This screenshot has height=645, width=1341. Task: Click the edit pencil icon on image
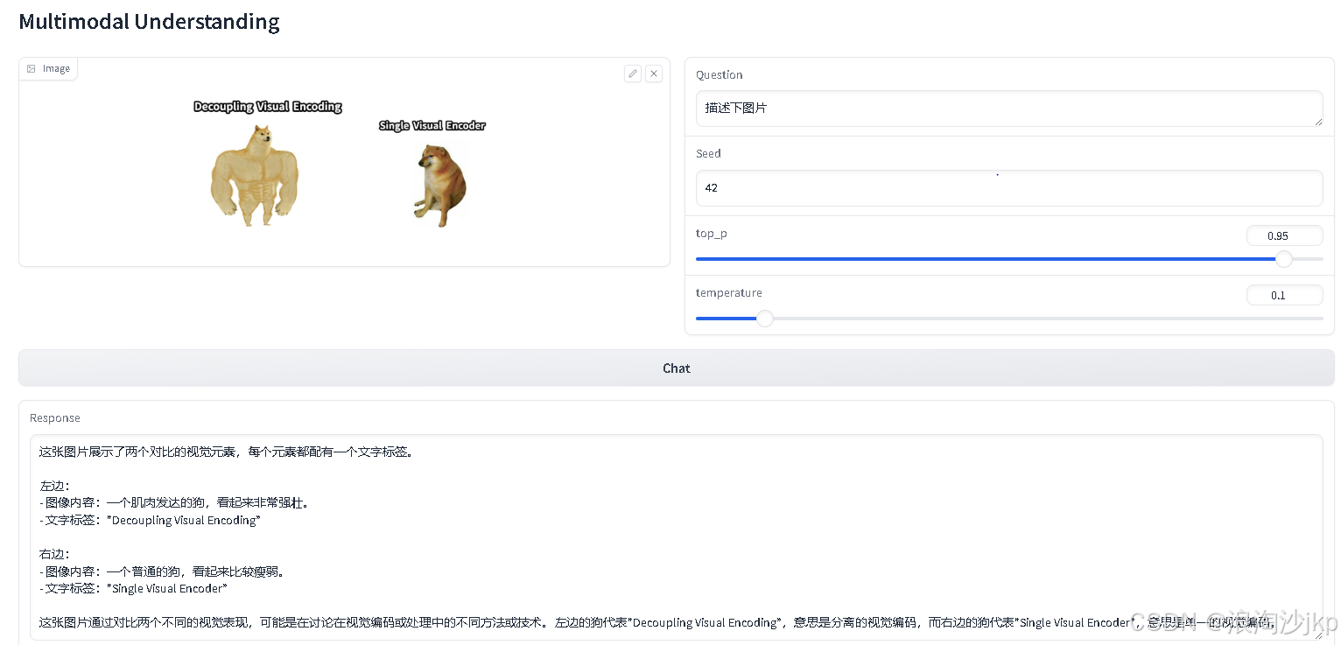coord(633,74)
